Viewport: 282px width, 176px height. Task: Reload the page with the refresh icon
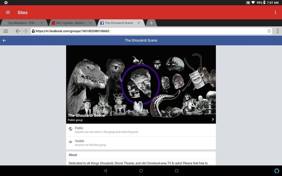pyautogui.click(x=269, y=31)
